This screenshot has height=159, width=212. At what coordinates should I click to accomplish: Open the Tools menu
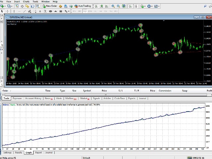click(35, 1)
